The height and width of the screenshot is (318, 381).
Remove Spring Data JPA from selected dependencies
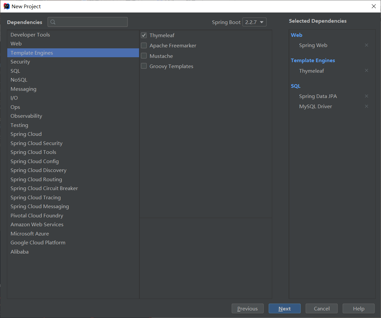click(x=367, y=96)
